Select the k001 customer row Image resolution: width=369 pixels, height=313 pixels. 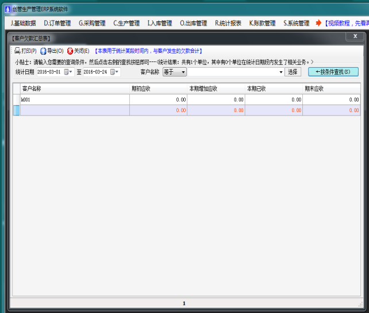[x=75, y=99]
